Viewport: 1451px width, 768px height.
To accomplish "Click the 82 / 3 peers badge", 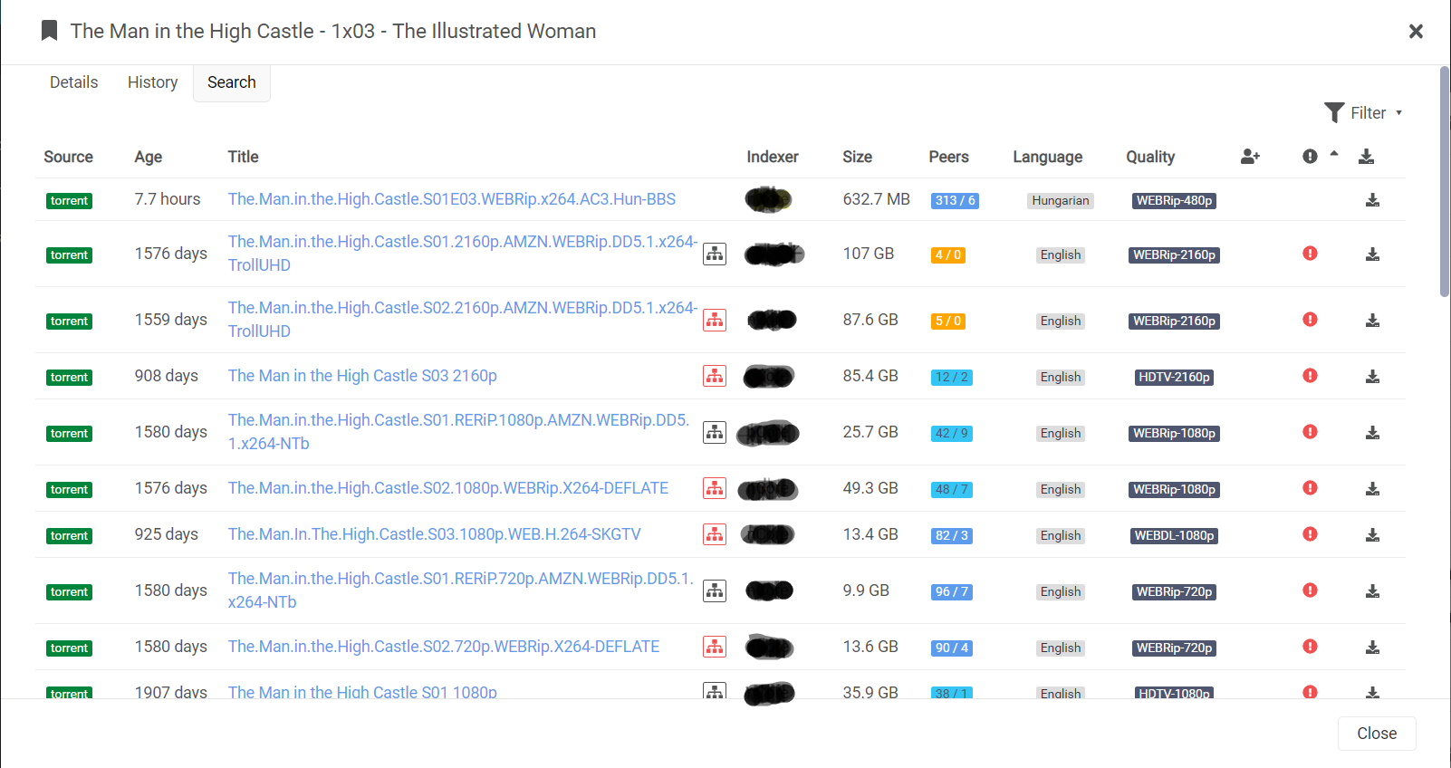I will pyautogui.click(x=952, y=536).
